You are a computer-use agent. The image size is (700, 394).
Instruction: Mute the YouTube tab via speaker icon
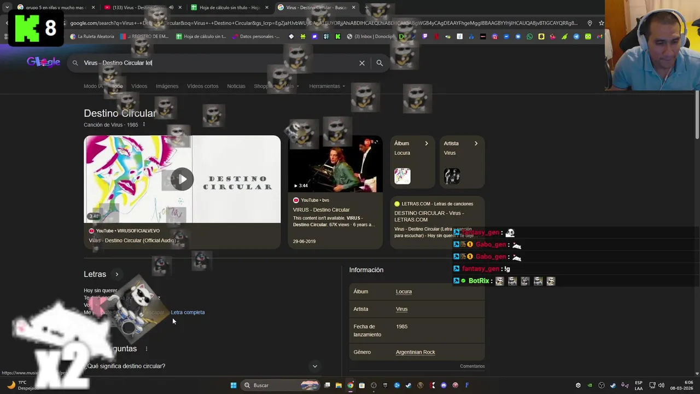point(171,8)
